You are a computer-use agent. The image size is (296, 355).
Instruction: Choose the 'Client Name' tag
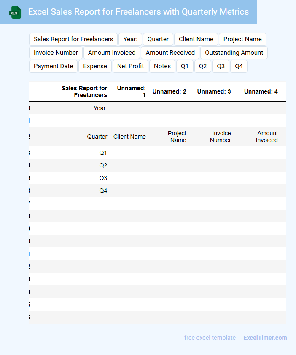196,39
